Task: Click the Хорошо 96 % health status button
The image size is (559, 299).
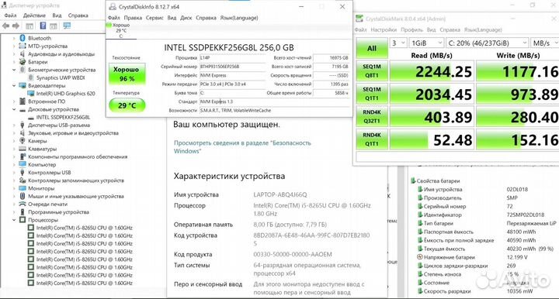Action: (x=127, y=74)
